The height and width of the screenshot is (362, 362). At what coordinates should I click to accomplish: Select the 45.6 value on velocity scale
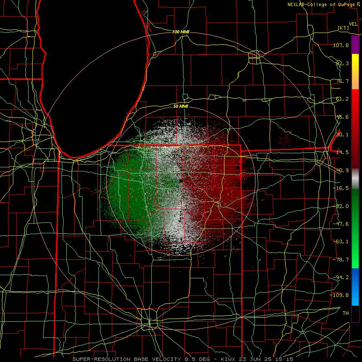(x=342, y=117)
